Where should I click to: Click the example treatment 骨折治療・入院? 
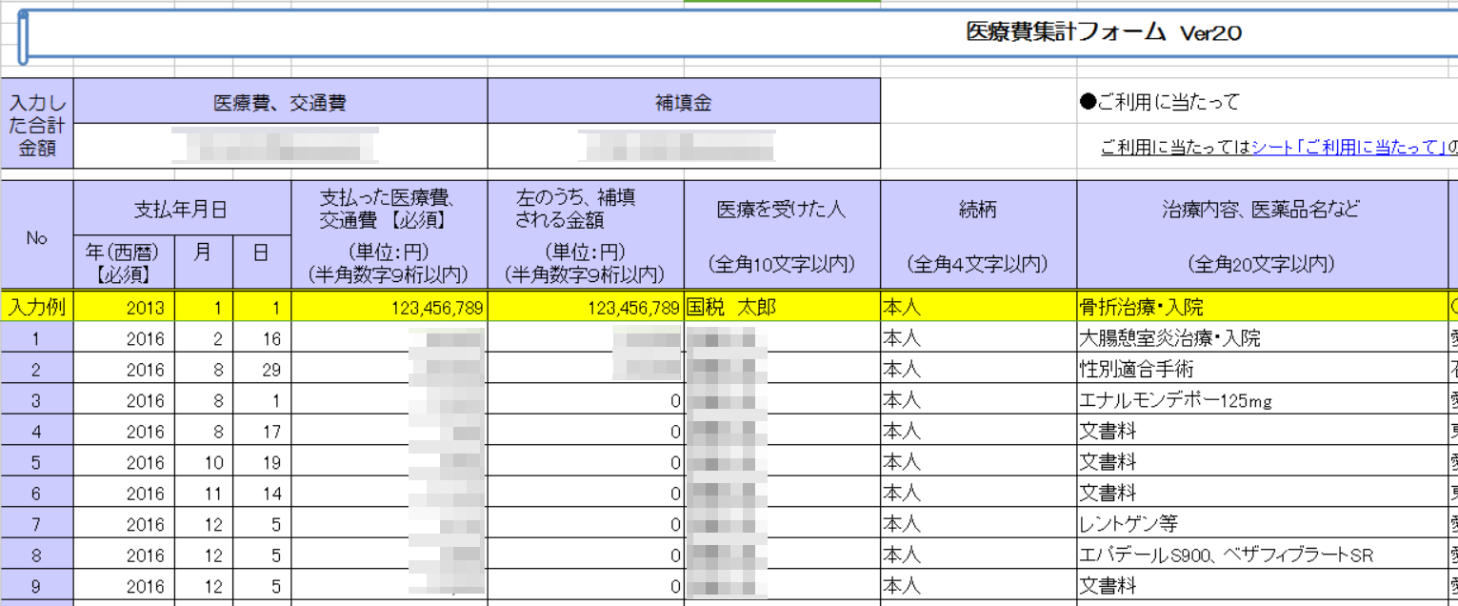(x=1262, y=307)
